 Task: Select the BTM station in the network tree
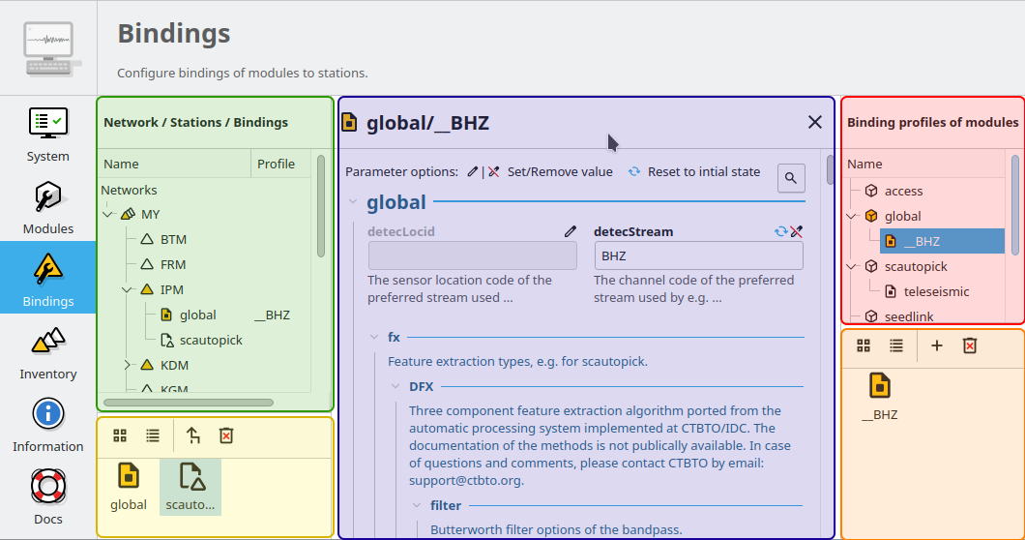click(x=173, y=239)
